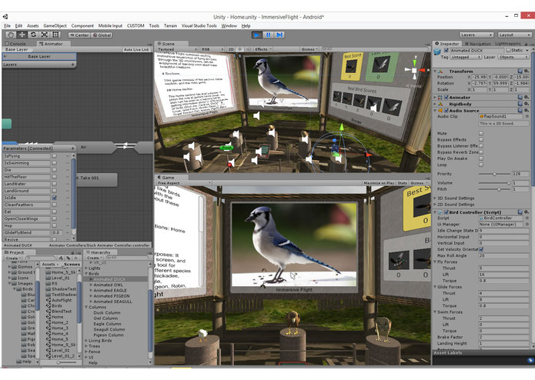This screenshot has width=535, height=380.
Task: Toggle Static checkbox in Inspector
Action: coord(508,50)
